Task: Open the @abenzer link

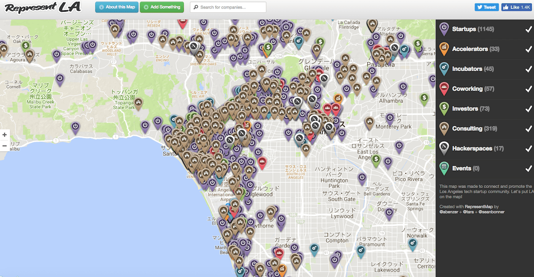Action: click(449, 212)
